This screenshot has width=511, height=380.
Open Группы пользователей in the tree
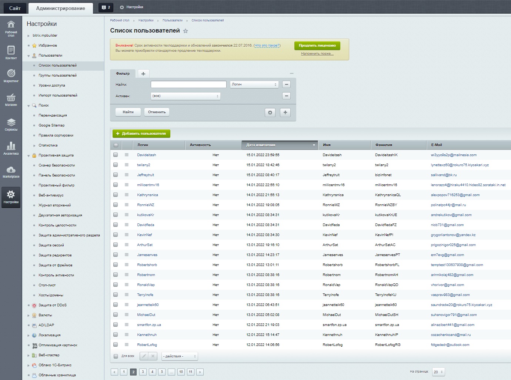pyautogui.click(x=58, y=75)
